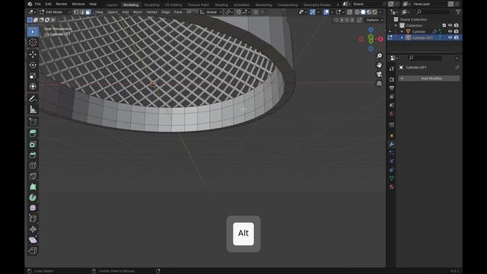Toggle mirror X axis button
This screenshot has width=487, height=274.
342,20
